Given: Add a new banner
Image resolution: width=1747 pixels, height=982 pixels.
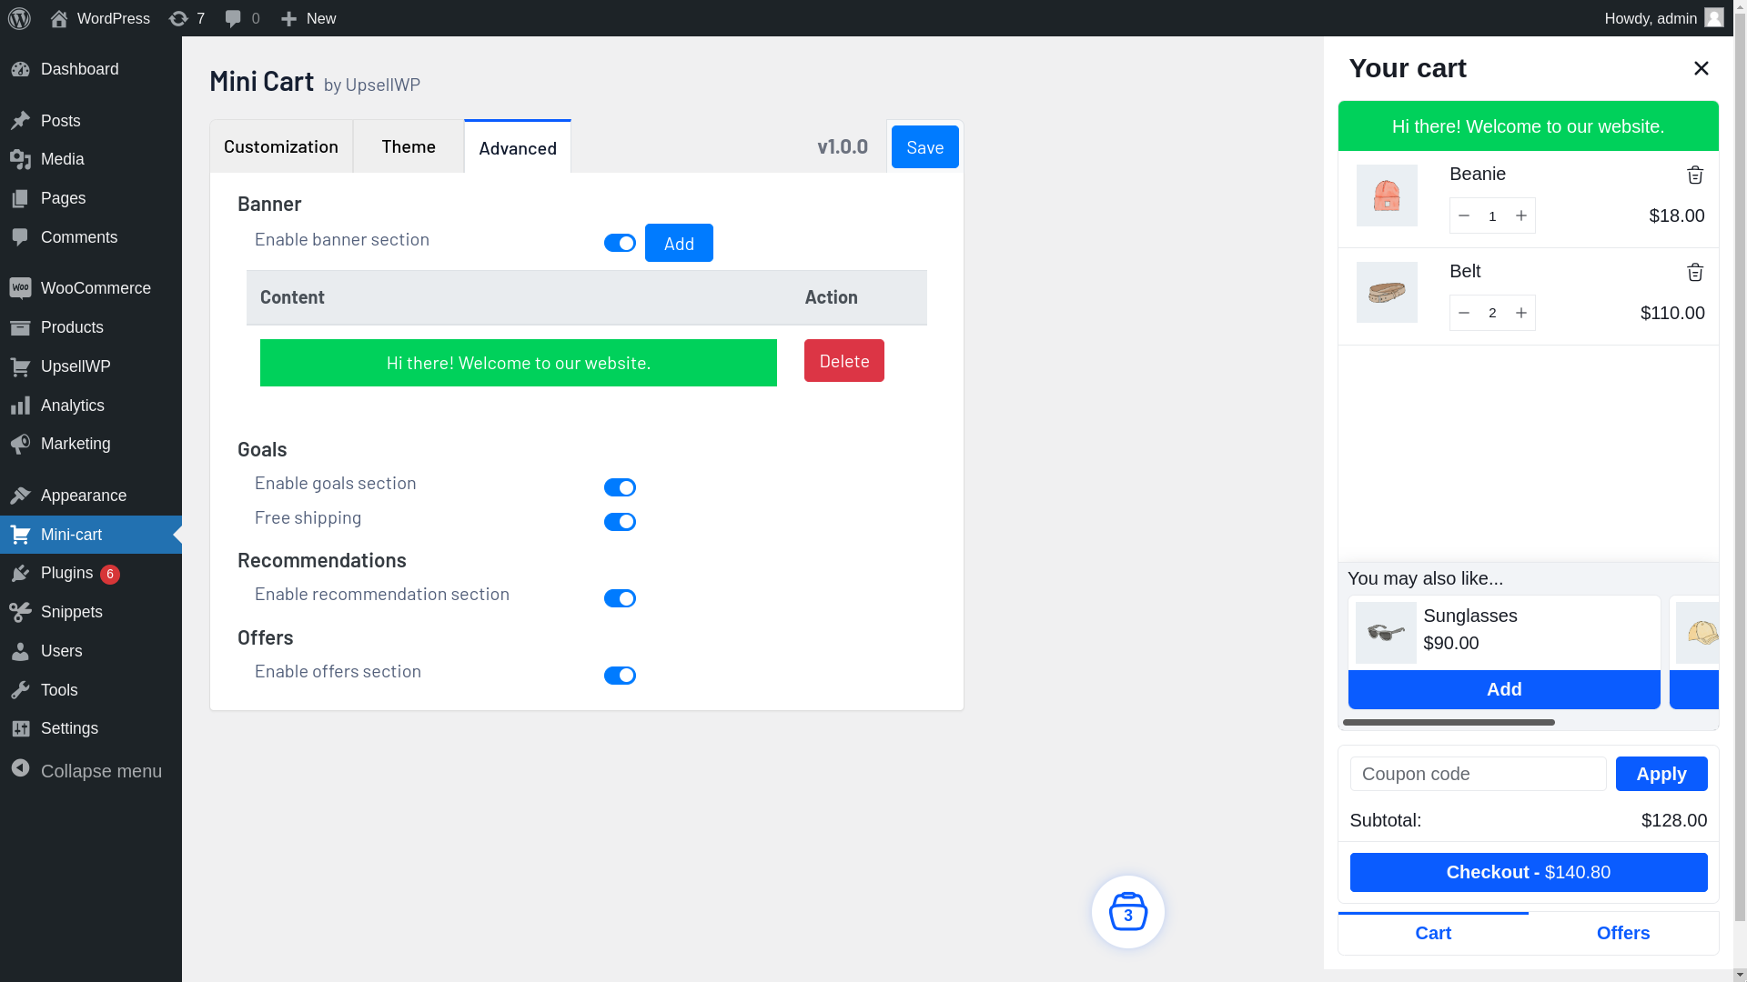Looking at the screenshot, I should click(679, 243).
